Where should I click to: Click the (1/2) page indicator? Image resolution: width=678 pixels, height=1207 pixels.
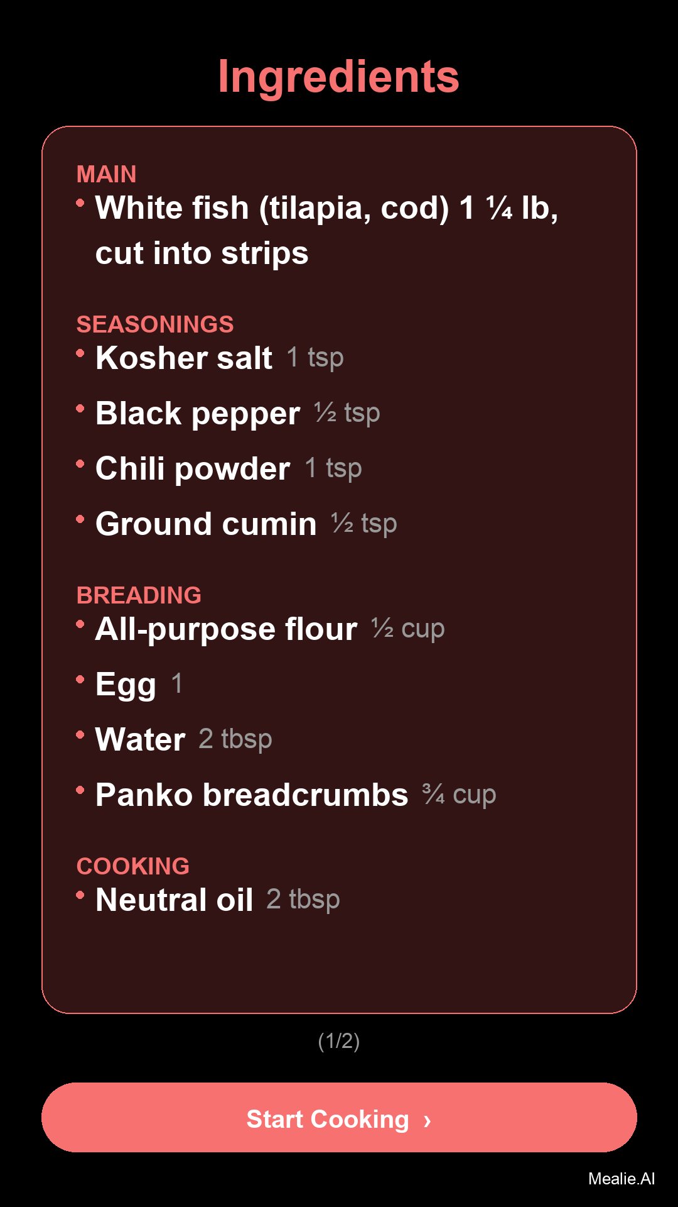click(339, 1041)
